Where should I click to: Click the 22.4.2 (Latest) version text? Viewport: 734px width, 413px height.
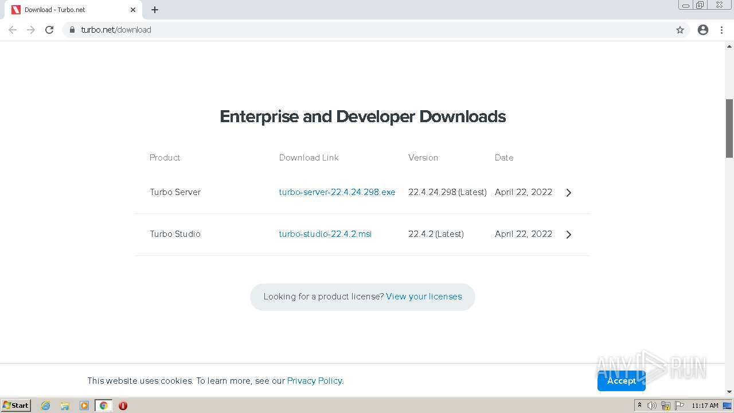pyautogui.click(x=436, y=234)
